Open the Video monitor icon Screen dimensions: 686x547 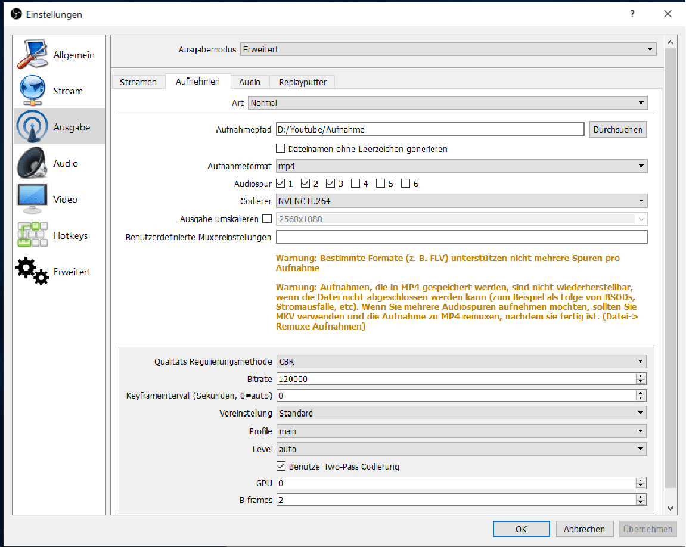click(x=32, y=199)
